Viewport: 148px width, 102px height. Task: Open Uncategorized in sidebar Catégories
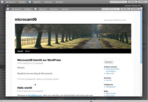point(111,87)
